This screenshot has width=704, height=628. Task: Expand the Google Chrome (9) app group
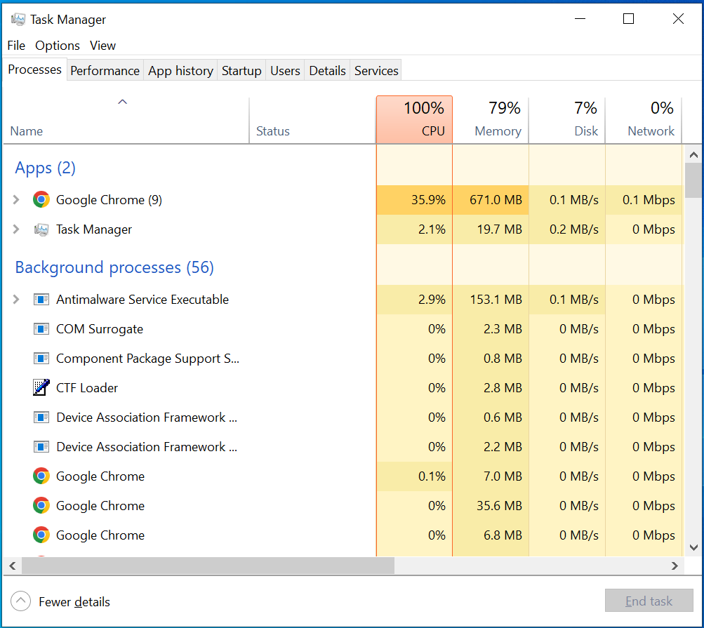click(16, 200)
